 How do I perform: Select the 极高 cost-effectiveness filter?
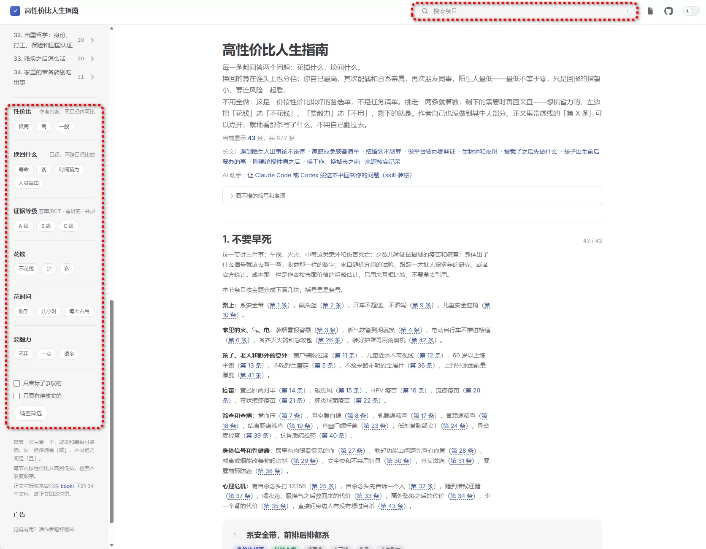[24, 127]
